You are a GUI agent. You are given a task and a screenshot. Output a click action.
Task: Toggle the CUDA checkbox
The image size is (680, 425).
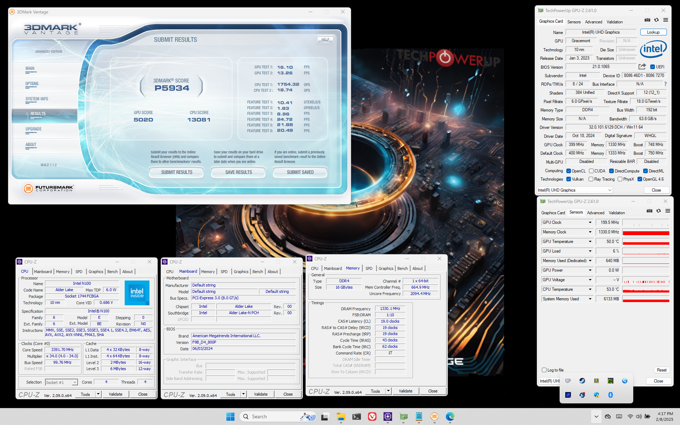pos(591,171)
